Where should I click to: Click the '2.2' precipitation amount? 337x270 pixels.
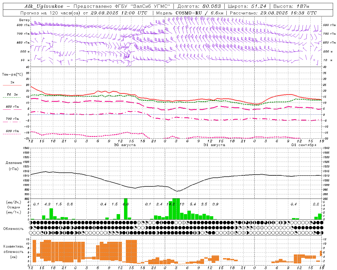316,204
